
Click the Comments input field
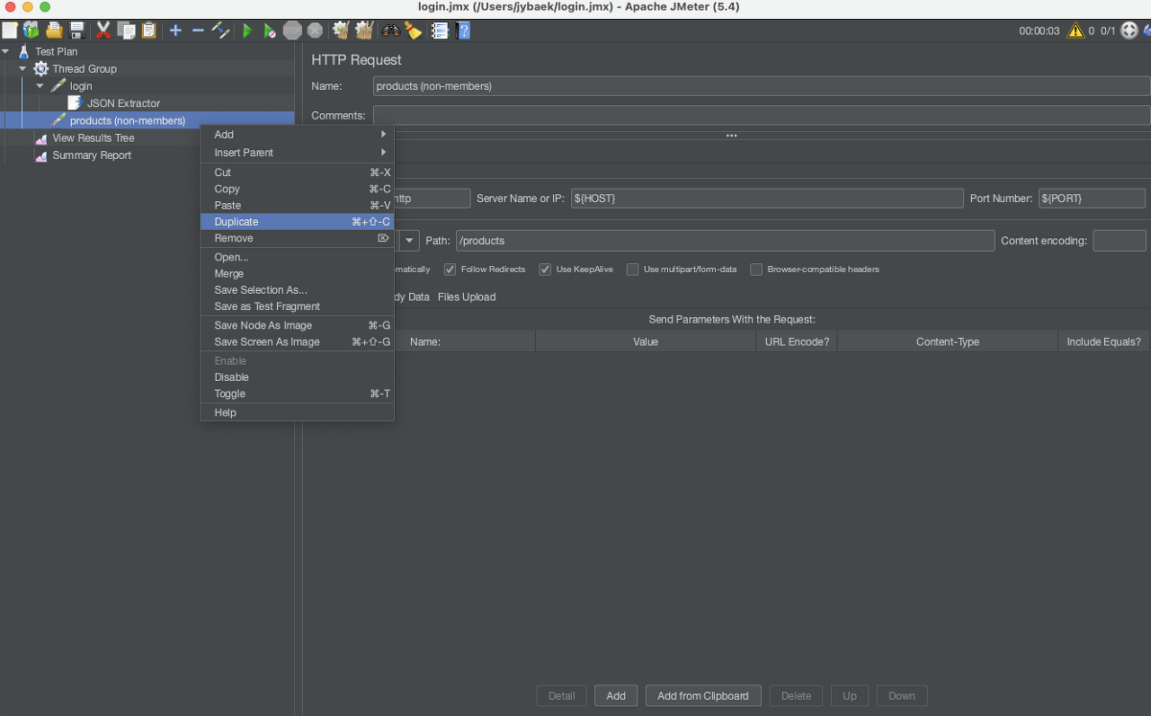762,115
